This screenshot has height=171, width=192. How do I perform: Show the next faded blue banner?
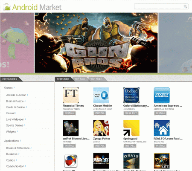[175, 43]
